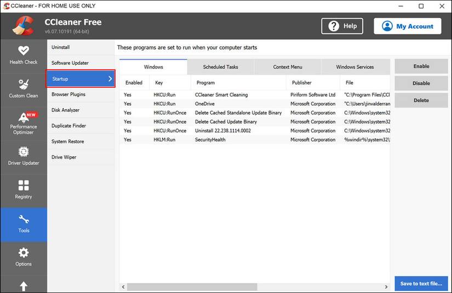This screenshot has height=293, width=452.
Task: Select the Custom Clean broom icon
Action: tap(23, 85)
